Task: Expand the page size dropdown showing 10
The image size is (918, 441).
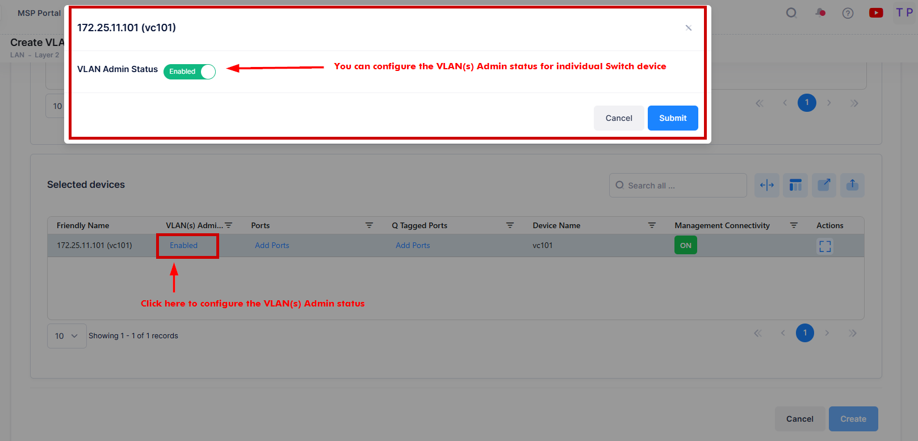Action: click(66, 336)
